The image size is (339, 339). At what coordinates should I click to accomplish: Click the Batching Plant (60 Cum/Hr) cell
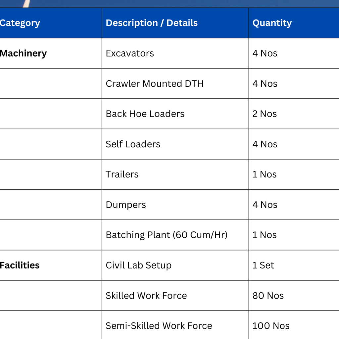click(167, 235)
